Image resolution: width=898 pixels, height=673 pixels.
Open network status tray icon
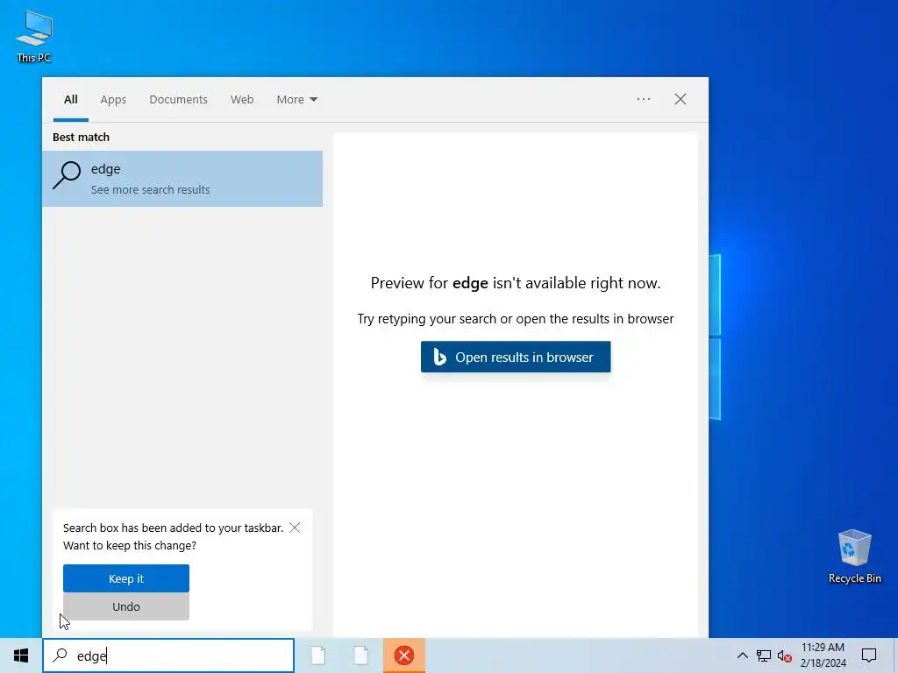764,655
